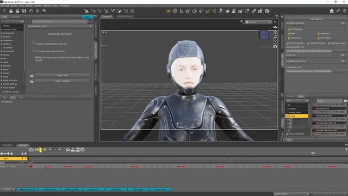Click the New Scene toolbar icon
348x196 pixels.
[4, 11]
